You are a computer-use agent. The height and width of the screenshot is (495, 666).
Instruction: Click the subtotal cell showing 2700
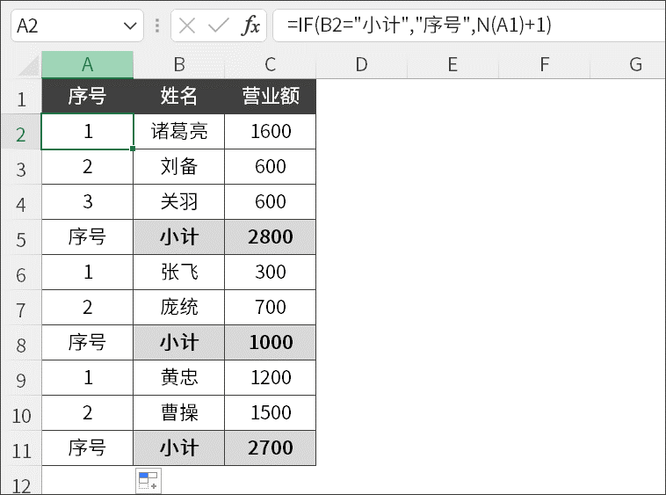coord(270,448)
